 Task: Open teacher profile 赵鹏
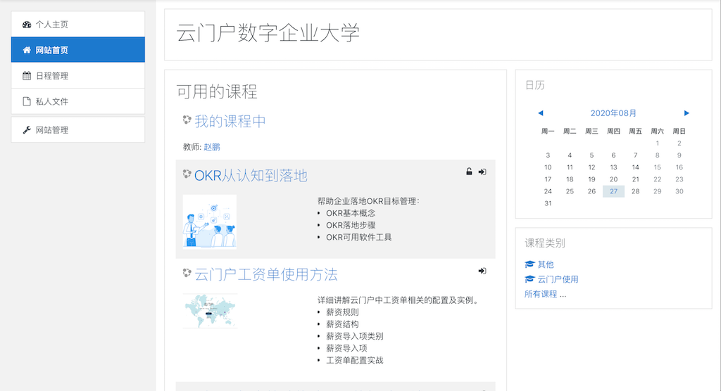coord(212,147)
